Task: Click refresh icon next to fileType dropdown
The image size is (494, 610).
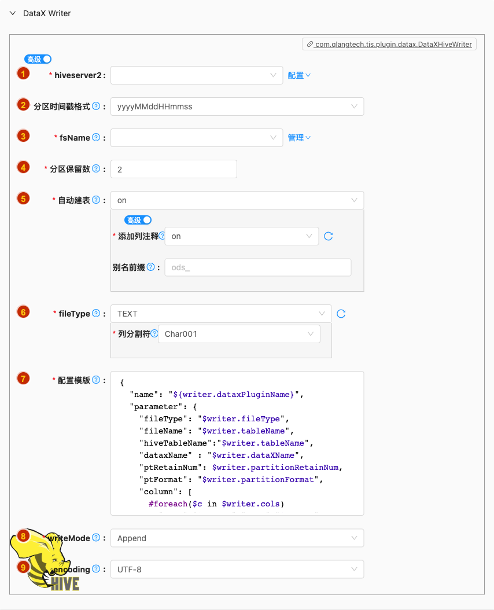Action: pos(341,314)
